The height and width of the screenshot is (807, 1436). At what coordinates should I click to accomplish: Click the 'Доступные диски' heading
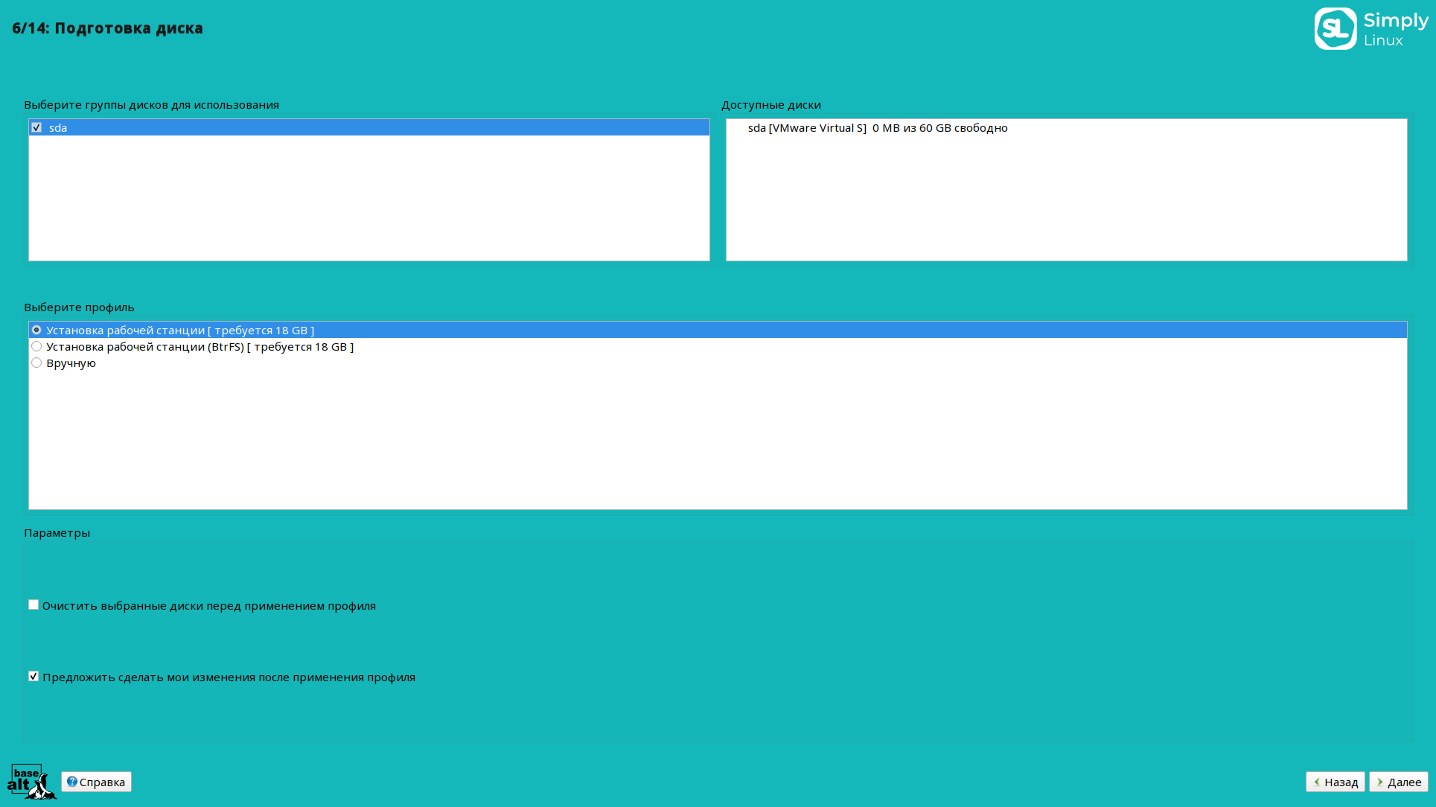coord(770,105)
